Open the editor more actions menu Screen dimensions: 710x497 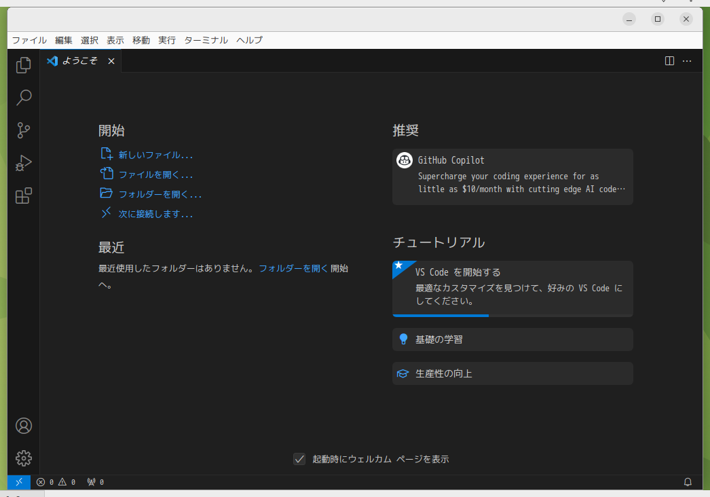(687, 60)
